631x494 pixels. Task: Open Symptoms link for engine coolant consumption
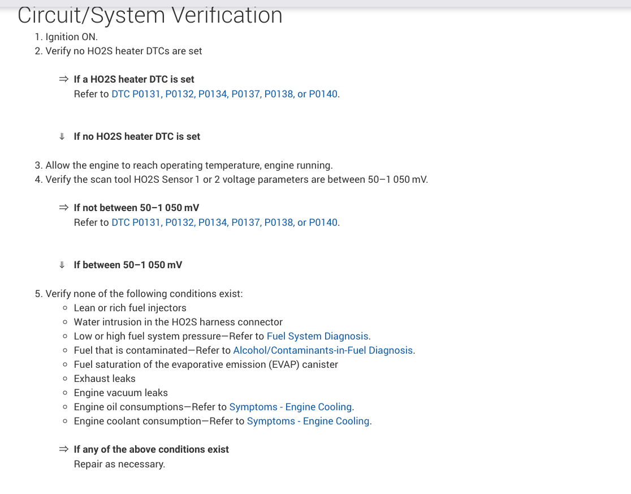[x=308, y=421]
